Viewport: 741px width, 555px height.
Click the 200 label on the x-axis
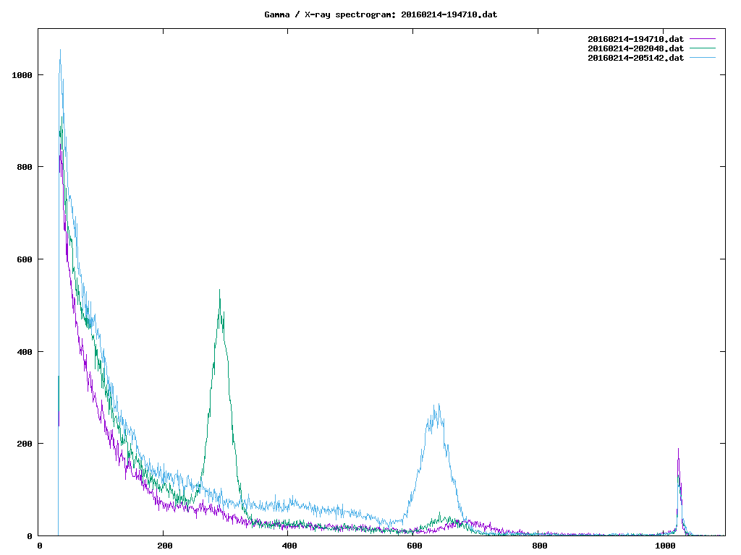[x=164, y=546]
